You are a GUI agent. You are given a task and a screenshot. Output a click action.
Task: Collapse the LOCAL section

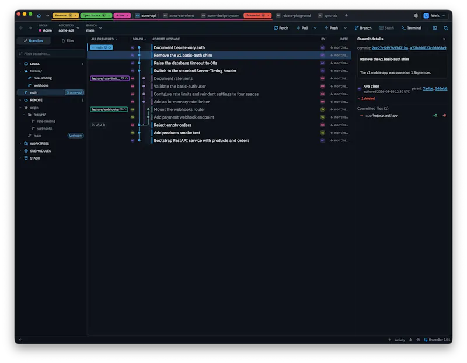click(x=20, y=64)
